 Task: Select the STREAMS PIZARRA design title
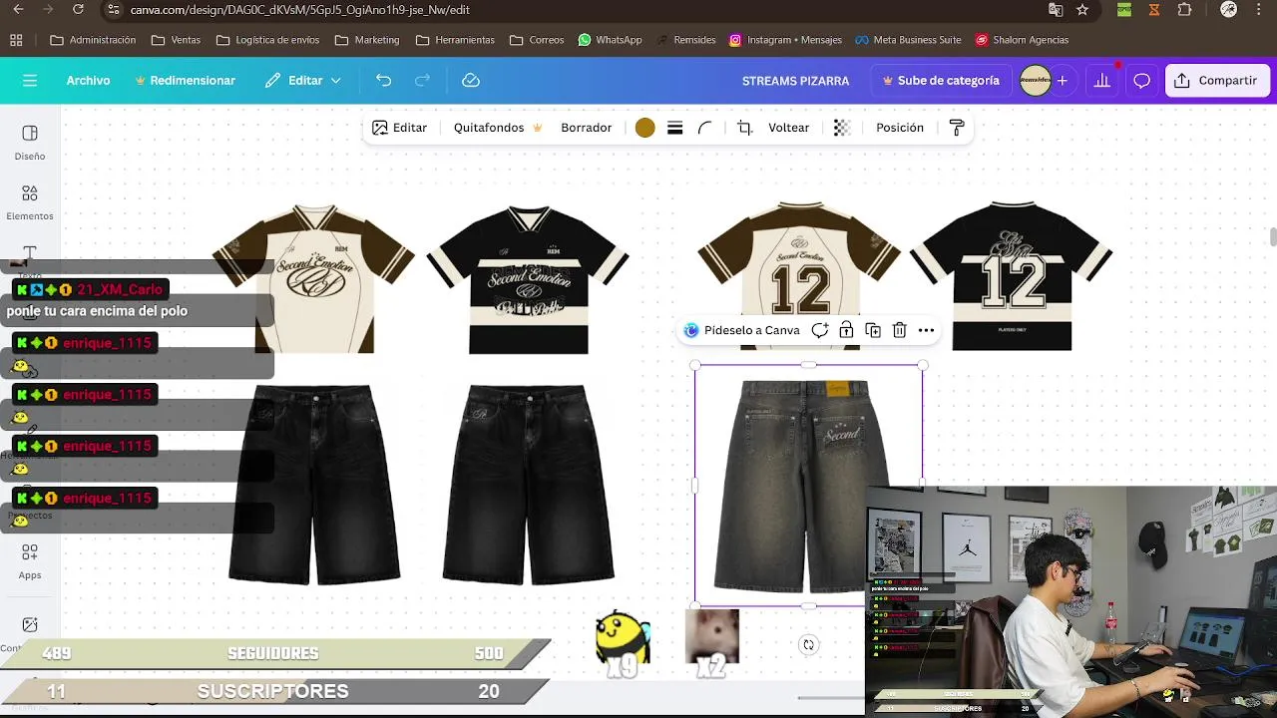[x=795, y=81]
